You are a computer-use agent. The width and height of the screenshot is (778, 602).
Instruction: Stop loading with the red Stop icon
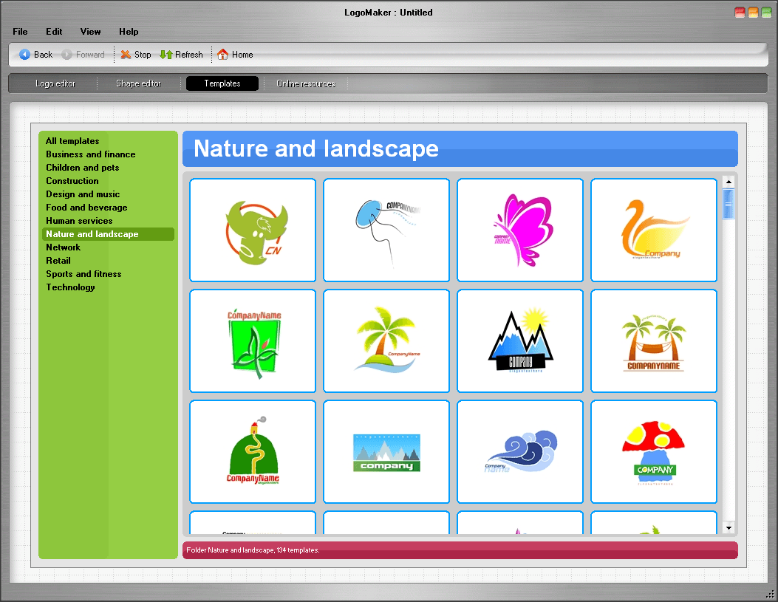pyautogui.click(x=125, y=54)
